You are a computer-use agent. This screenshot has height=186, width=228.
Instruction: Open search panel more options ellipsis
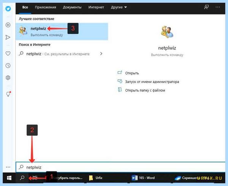click(218, 7)
